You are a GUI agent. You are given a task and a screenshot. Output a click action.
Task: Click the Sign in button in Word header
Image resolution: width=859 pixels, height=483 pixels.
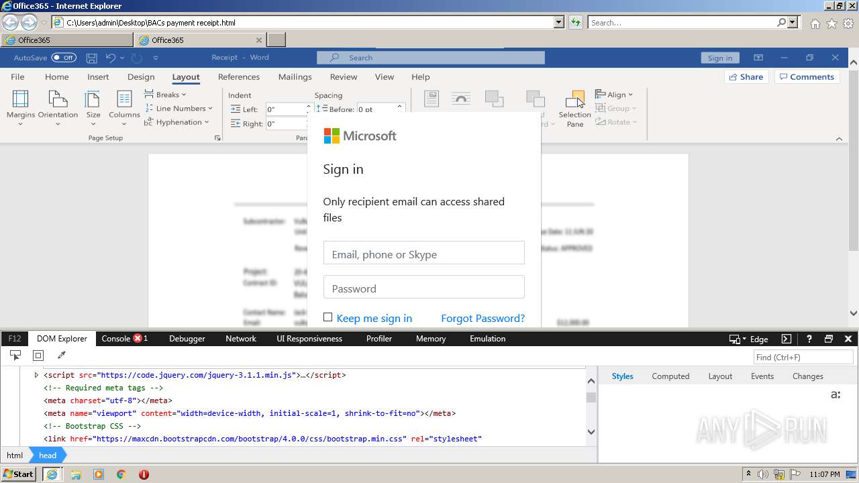pyautogui.click(x=720, y=58)
